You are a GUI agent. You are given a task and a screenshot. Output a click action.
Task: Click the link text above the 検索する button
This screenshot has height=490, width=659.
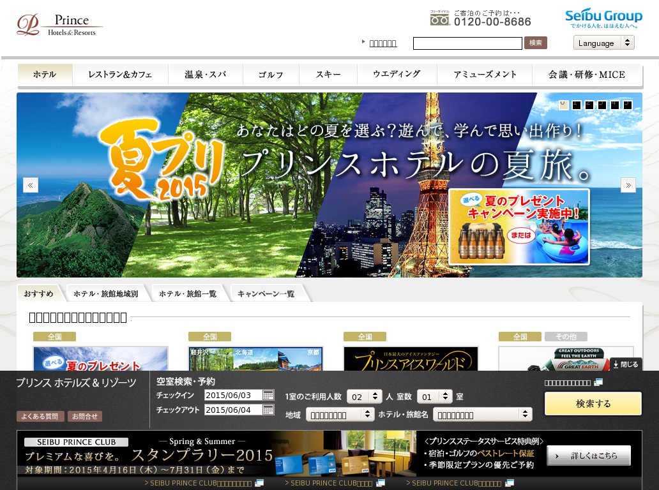(x=568, y=383)
